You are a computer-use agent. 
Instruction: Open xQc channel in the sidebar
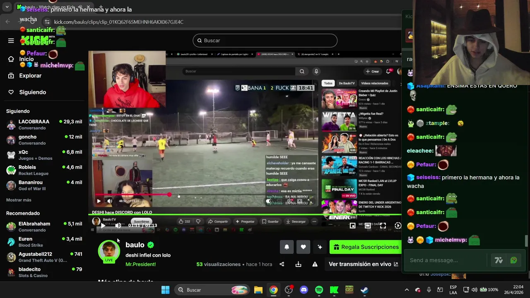(x=44, y=155)
